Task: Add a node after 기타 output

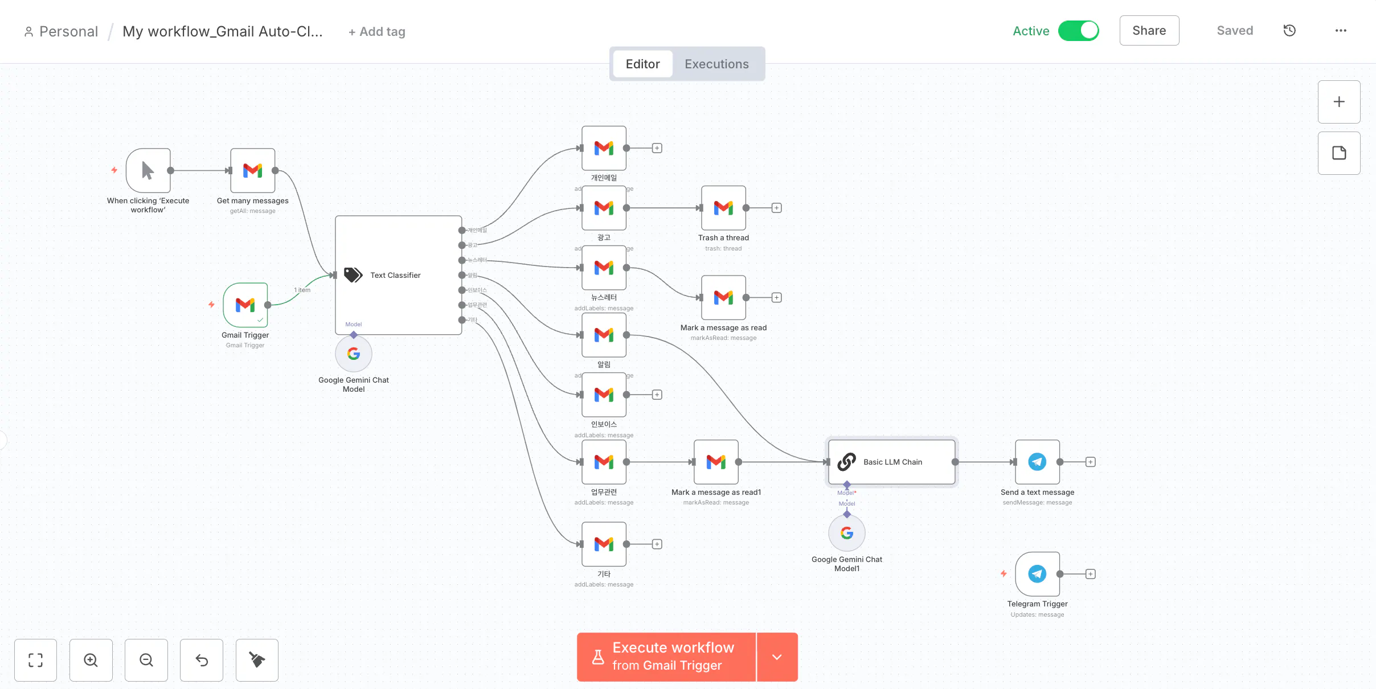Action: click(657, 544)
